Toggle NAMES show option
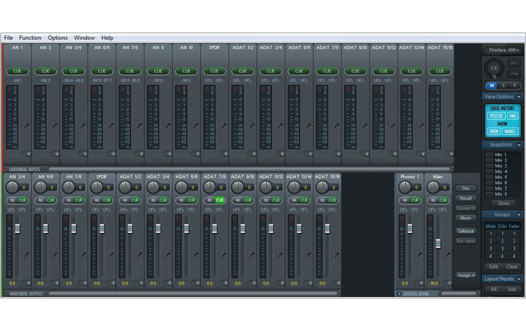 [x=510, y=131]
